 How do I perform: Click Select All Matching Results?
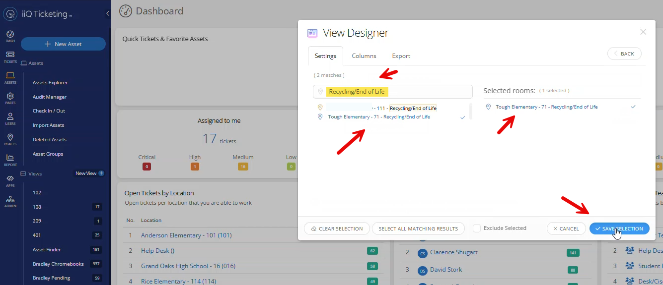418,228
